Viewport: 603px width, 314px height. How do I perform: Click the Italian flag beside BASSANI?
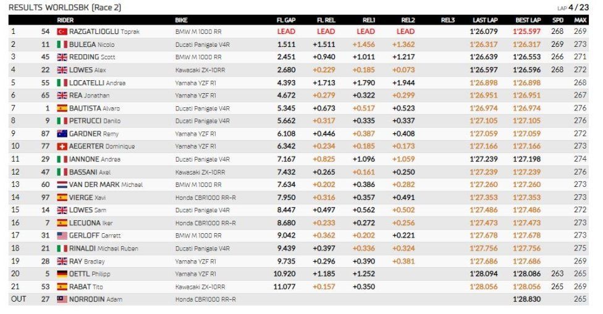[x=62, y=172]
